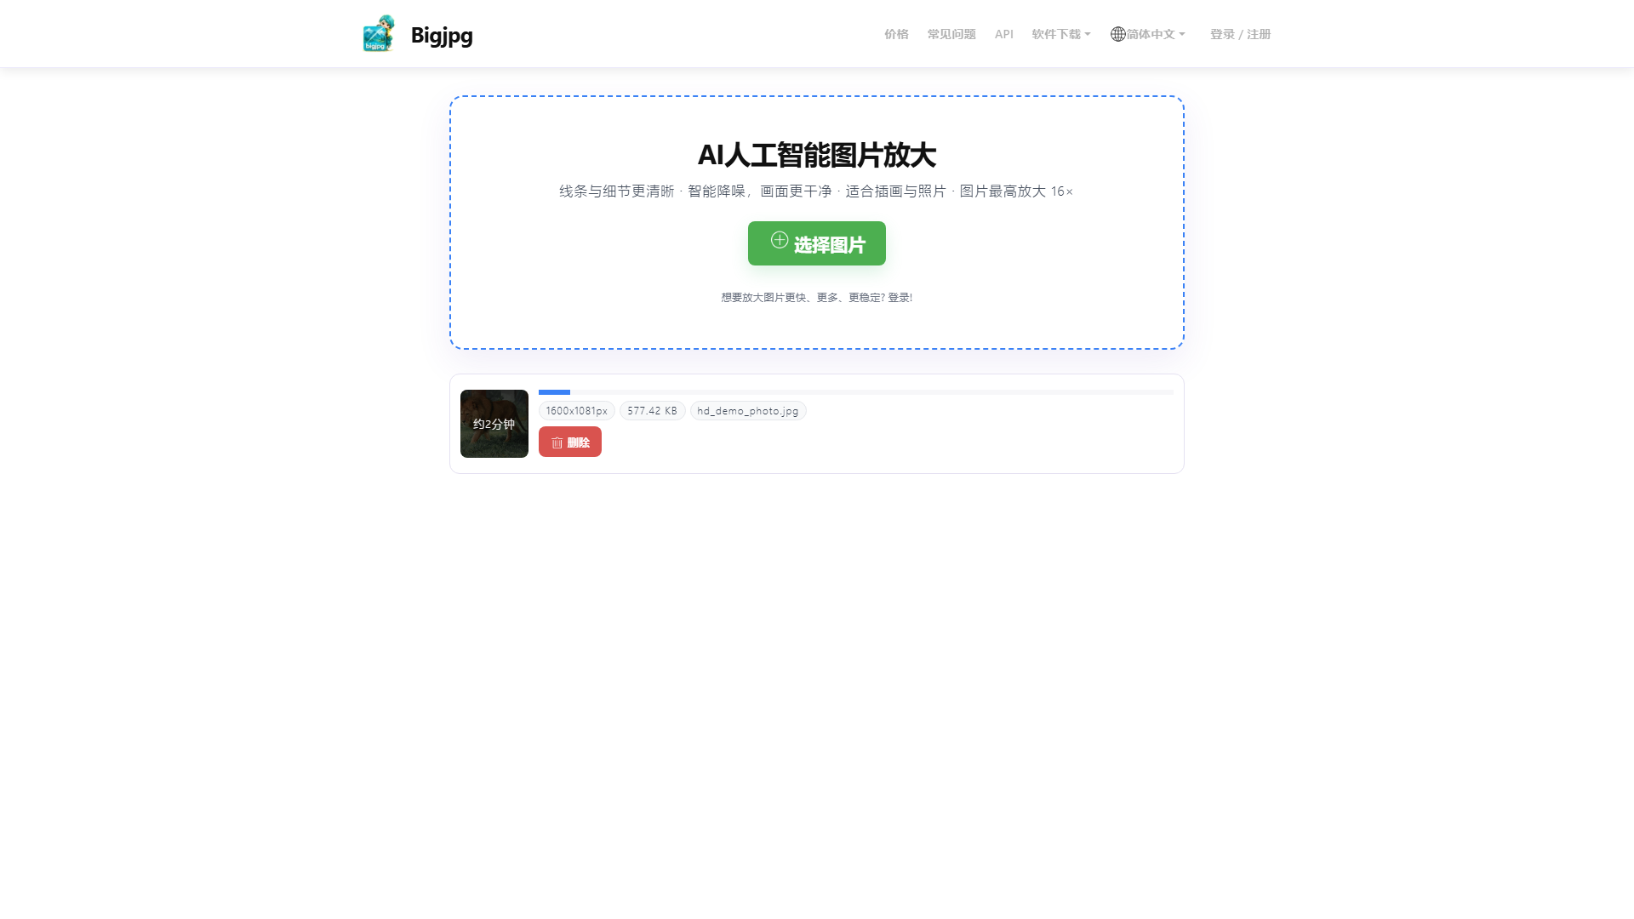This screenshot has height=919, width=1634.
Task: Expand the 软件下载 dropdown
Action: (x=1061, y=34)
